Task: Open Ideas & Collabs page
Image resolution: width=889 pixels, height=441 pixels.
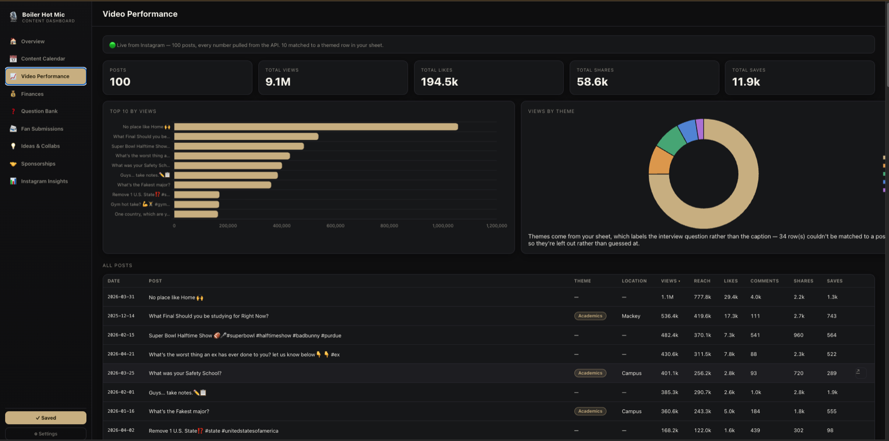Action: coord(45,146)
